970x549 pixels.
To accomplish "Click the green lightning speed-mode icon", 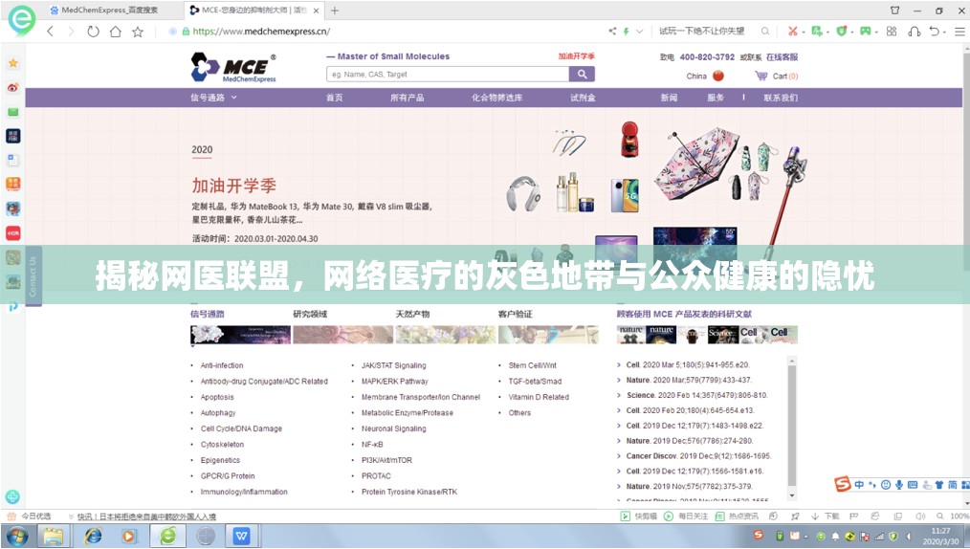I will click(x=626, y=31).
